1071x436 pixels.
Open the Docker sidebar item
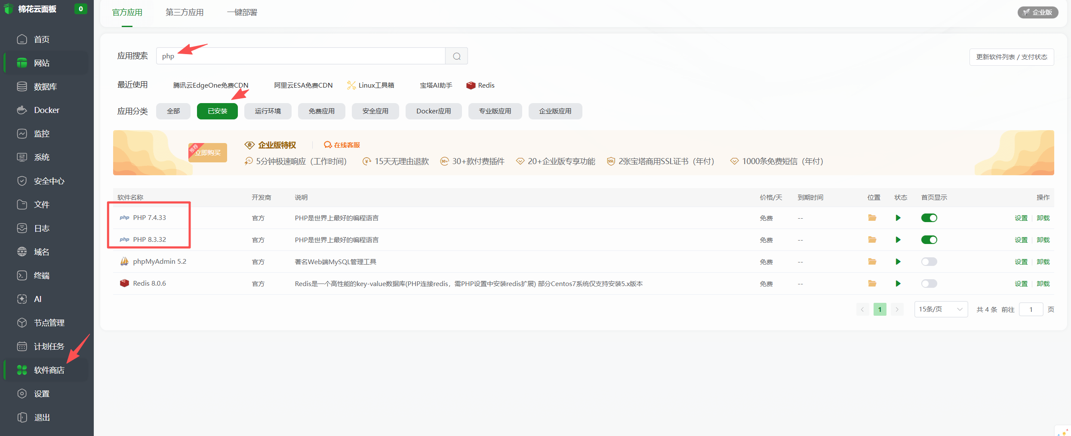(46, 110)
